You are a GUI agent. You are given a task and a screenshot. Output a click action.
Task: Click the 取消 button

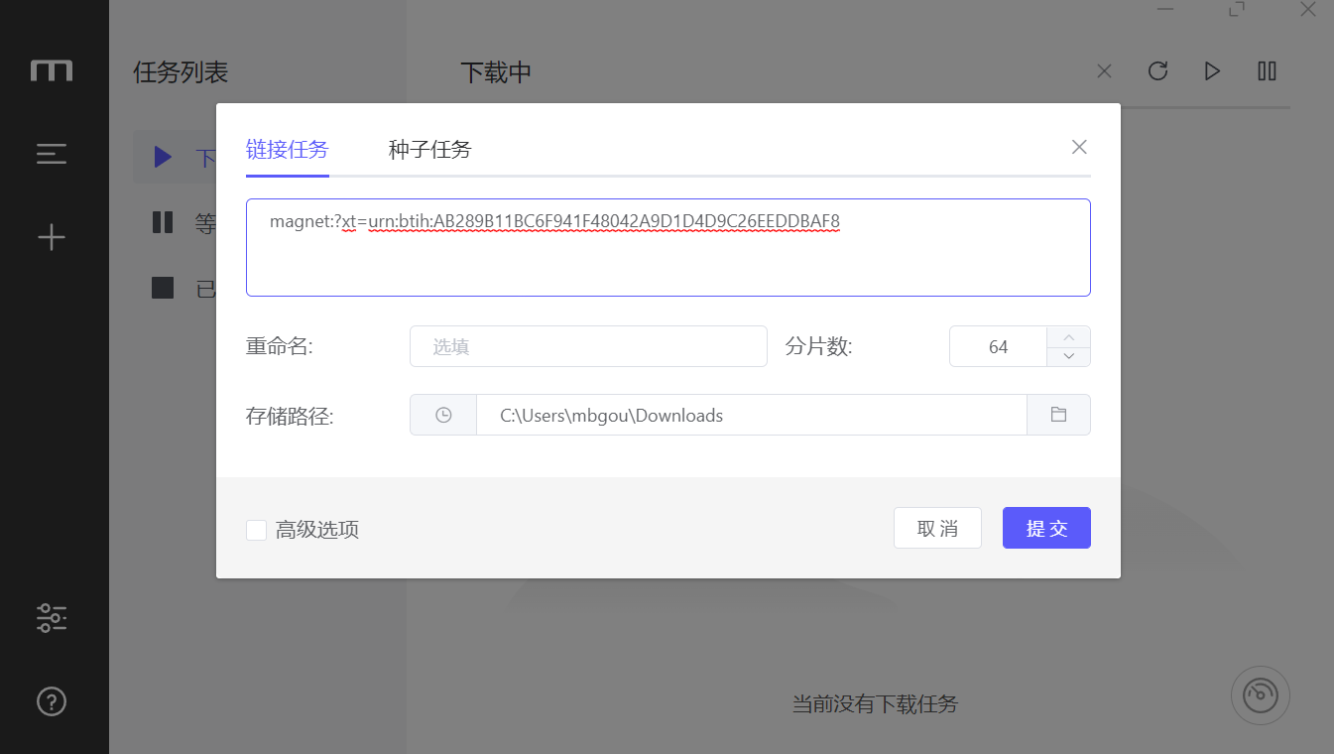click(937, 529)
